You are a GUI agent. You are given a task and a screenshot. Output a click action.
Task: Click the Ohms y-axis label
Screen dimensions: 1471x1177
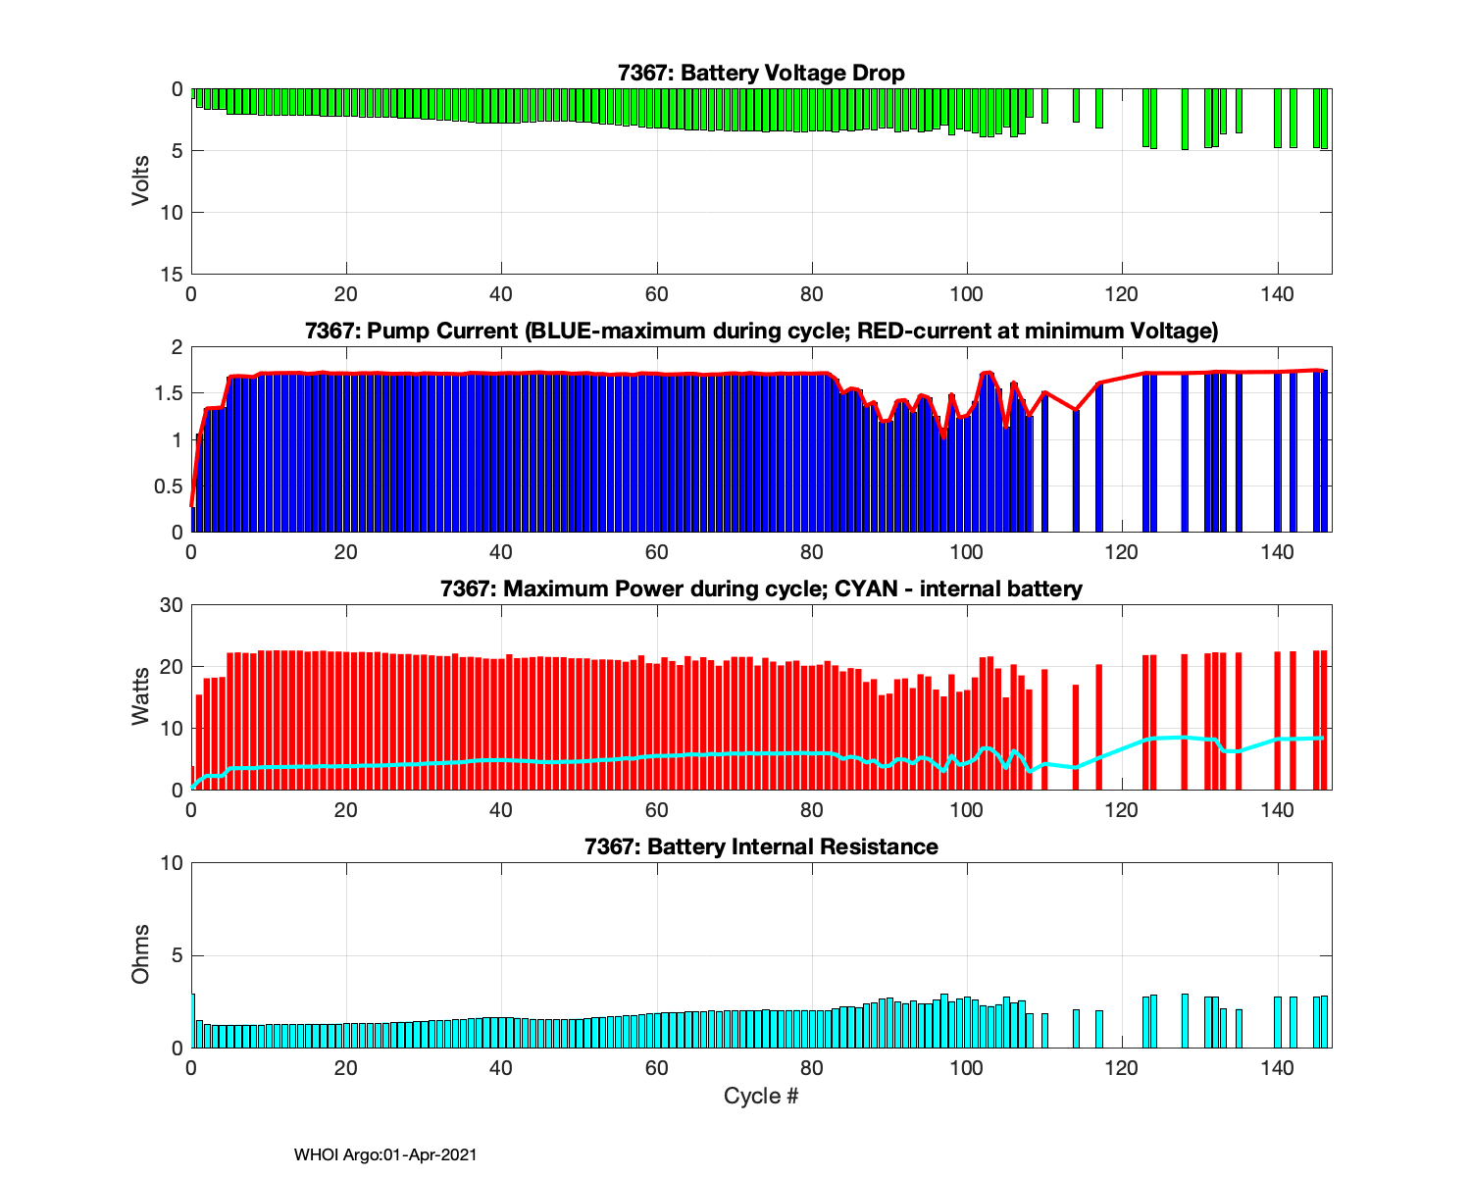[x=141, y=954]
